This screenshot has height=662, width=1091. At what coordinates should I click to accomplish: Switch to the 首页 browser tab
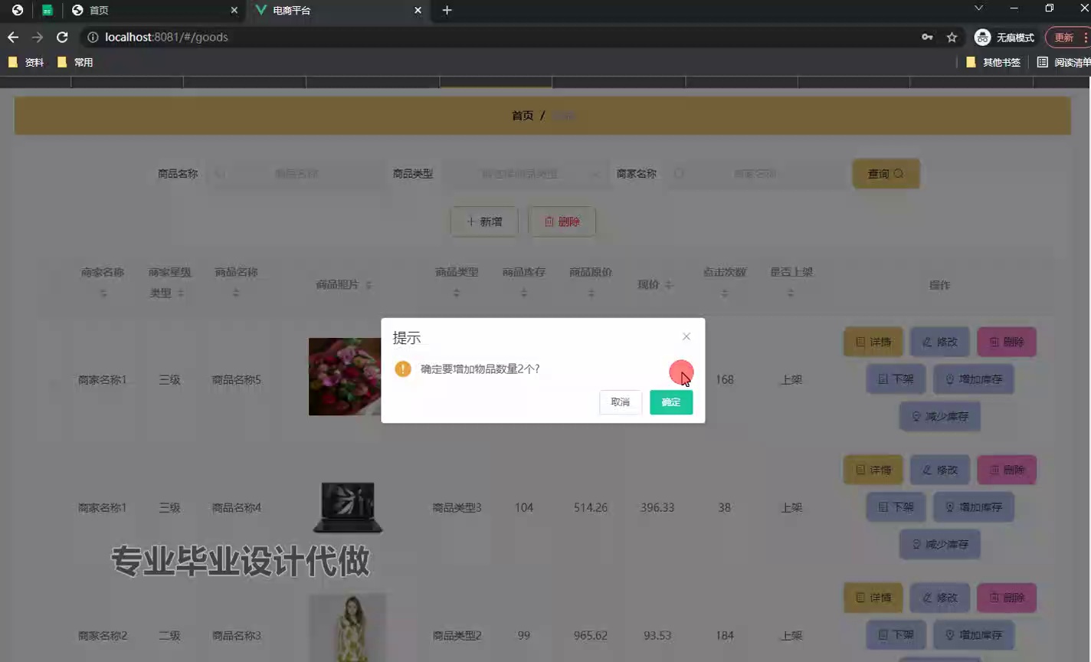[153, 10]
